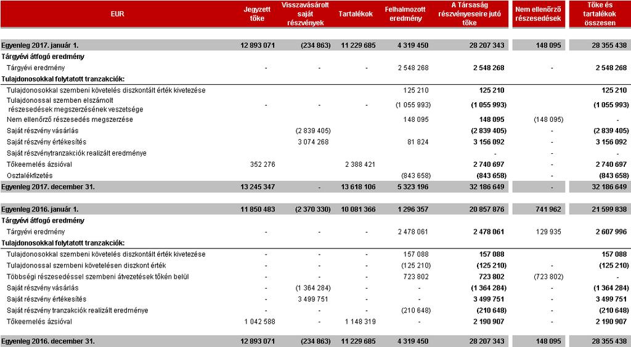Select the 'Osztalékfizetés' row label
The image size is (631, 347).
point(30,175)
